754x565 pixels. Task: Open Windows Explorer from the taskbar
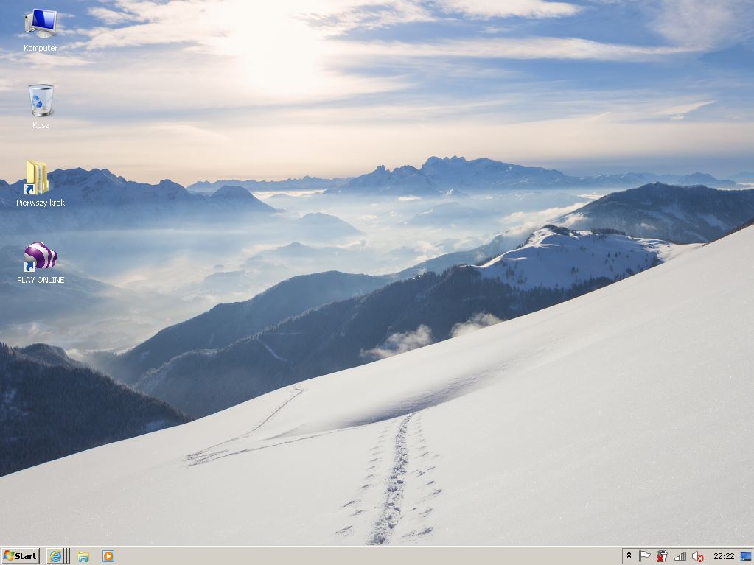[x=84, y=556]
